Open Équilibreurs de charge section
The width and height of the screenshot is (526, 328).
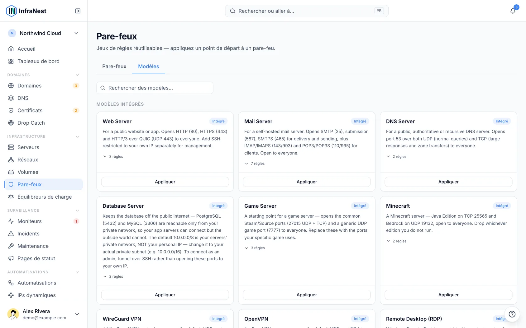pos(44,197)
